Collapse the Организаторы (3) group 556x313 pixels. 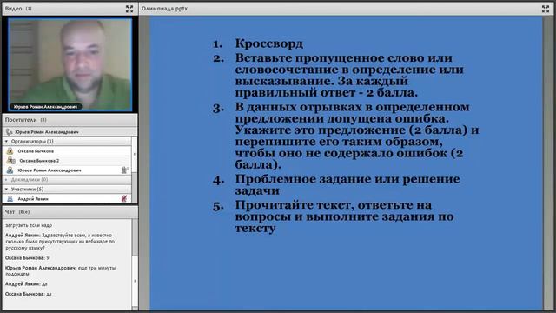pos(6,141)
